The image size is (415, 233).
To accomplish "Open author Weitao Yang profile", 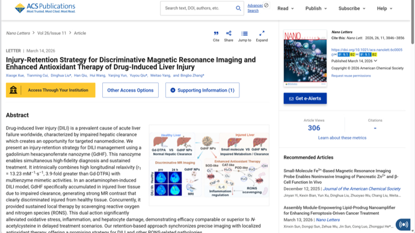I will pyautogui.click(x=160, y=75).
